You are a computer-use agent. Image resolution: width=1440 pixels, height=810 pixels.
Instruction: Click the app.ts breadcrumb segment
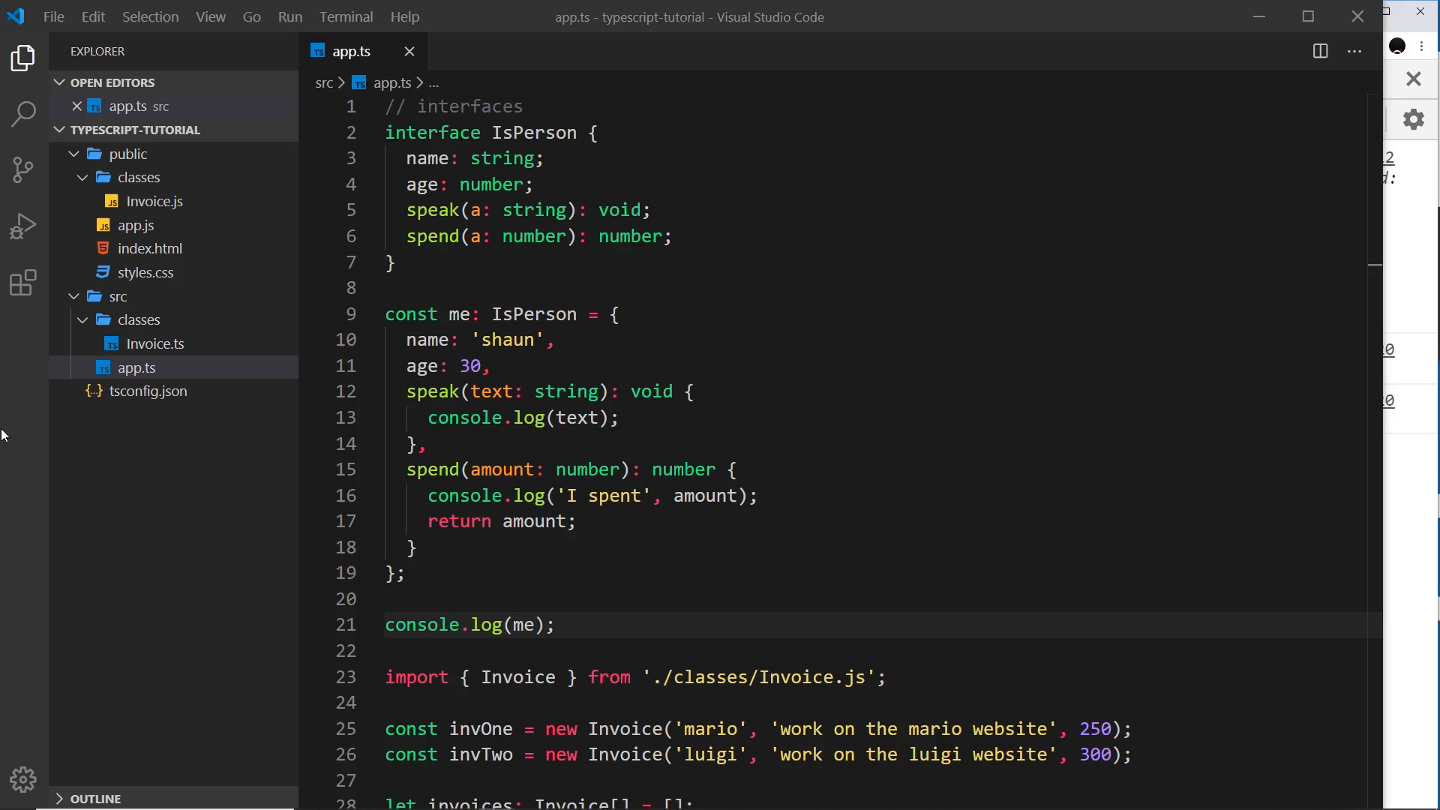[x=392, y=82]
